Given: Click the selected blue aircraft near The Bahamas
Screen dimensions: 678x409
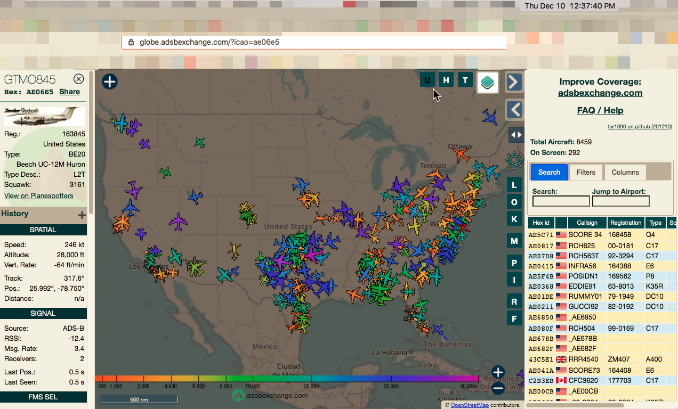Looking at the screenshot, I should (x=438, y=330).
